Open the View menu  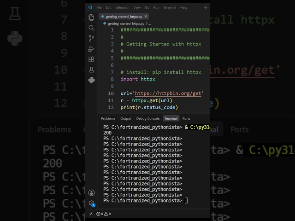click(x=137, y=7)
